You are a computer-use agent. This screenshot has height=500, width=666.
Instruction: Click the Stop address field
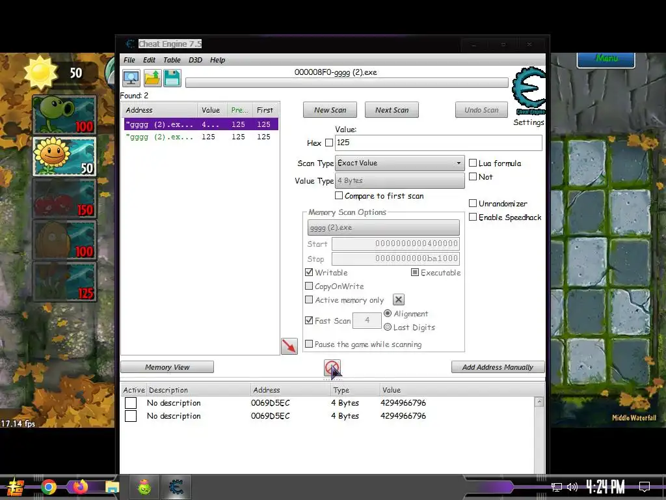coord(395,258)
